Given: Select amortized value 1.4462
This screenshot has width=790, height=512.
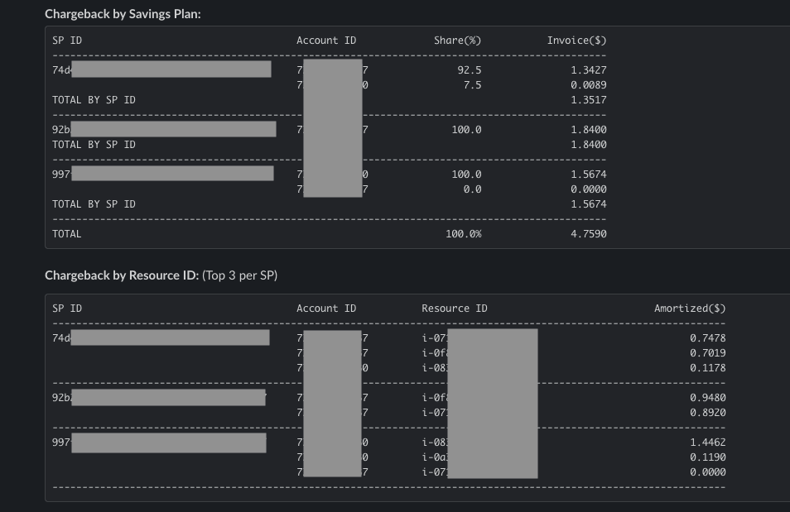Looking at the screenshot, I should point(708,442).
